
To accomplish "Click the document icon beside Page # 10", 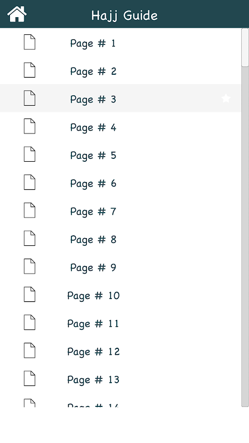I will pos(29,295).
